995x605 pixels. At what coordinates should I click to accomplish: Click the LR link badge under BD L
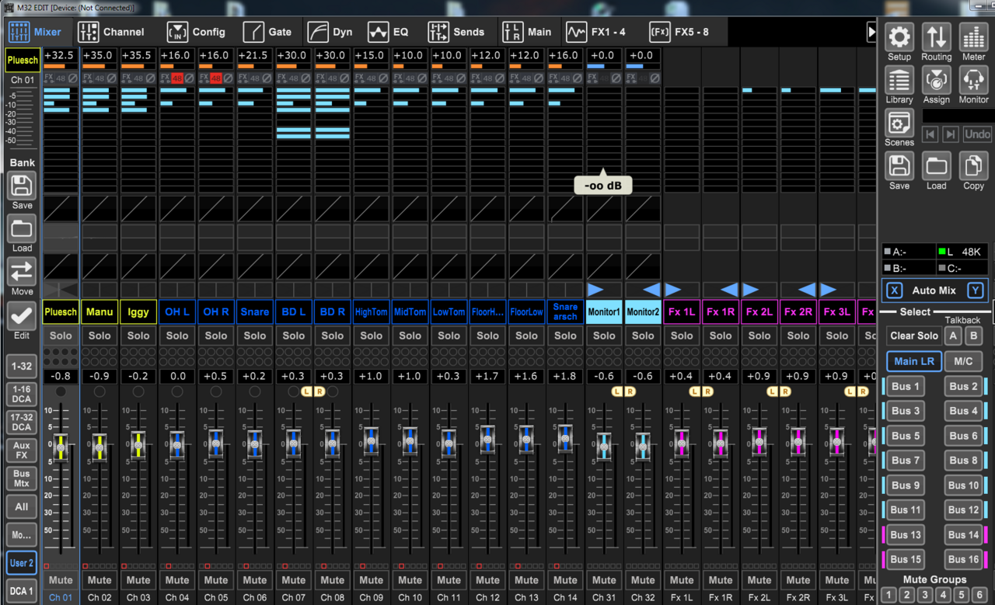(x=312, y=392)
